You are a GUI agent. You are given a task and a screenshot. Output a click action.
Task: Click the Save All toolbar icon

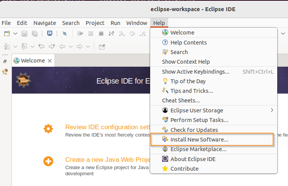35,34
